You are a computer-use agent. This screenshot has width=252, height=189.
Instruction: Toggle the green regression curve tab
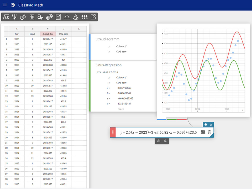click(172, 119)
